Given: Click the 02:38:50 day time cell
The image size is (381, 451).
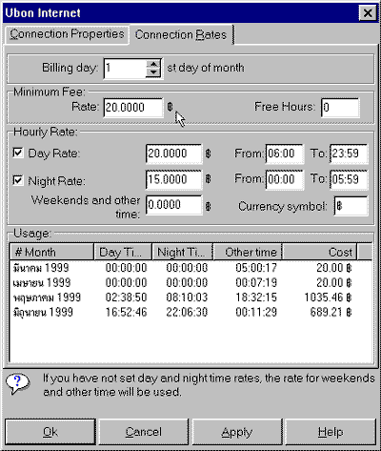Looking at the screenshot, I should [126, 297].
